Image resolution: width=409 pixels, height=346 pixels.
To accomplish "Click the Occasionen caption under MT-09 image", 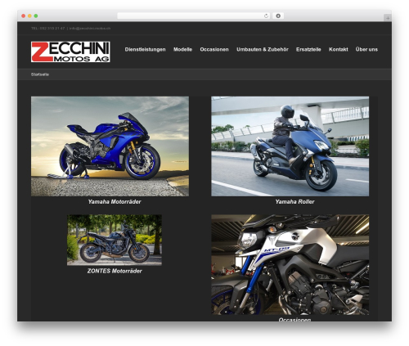I will (294, 319).
